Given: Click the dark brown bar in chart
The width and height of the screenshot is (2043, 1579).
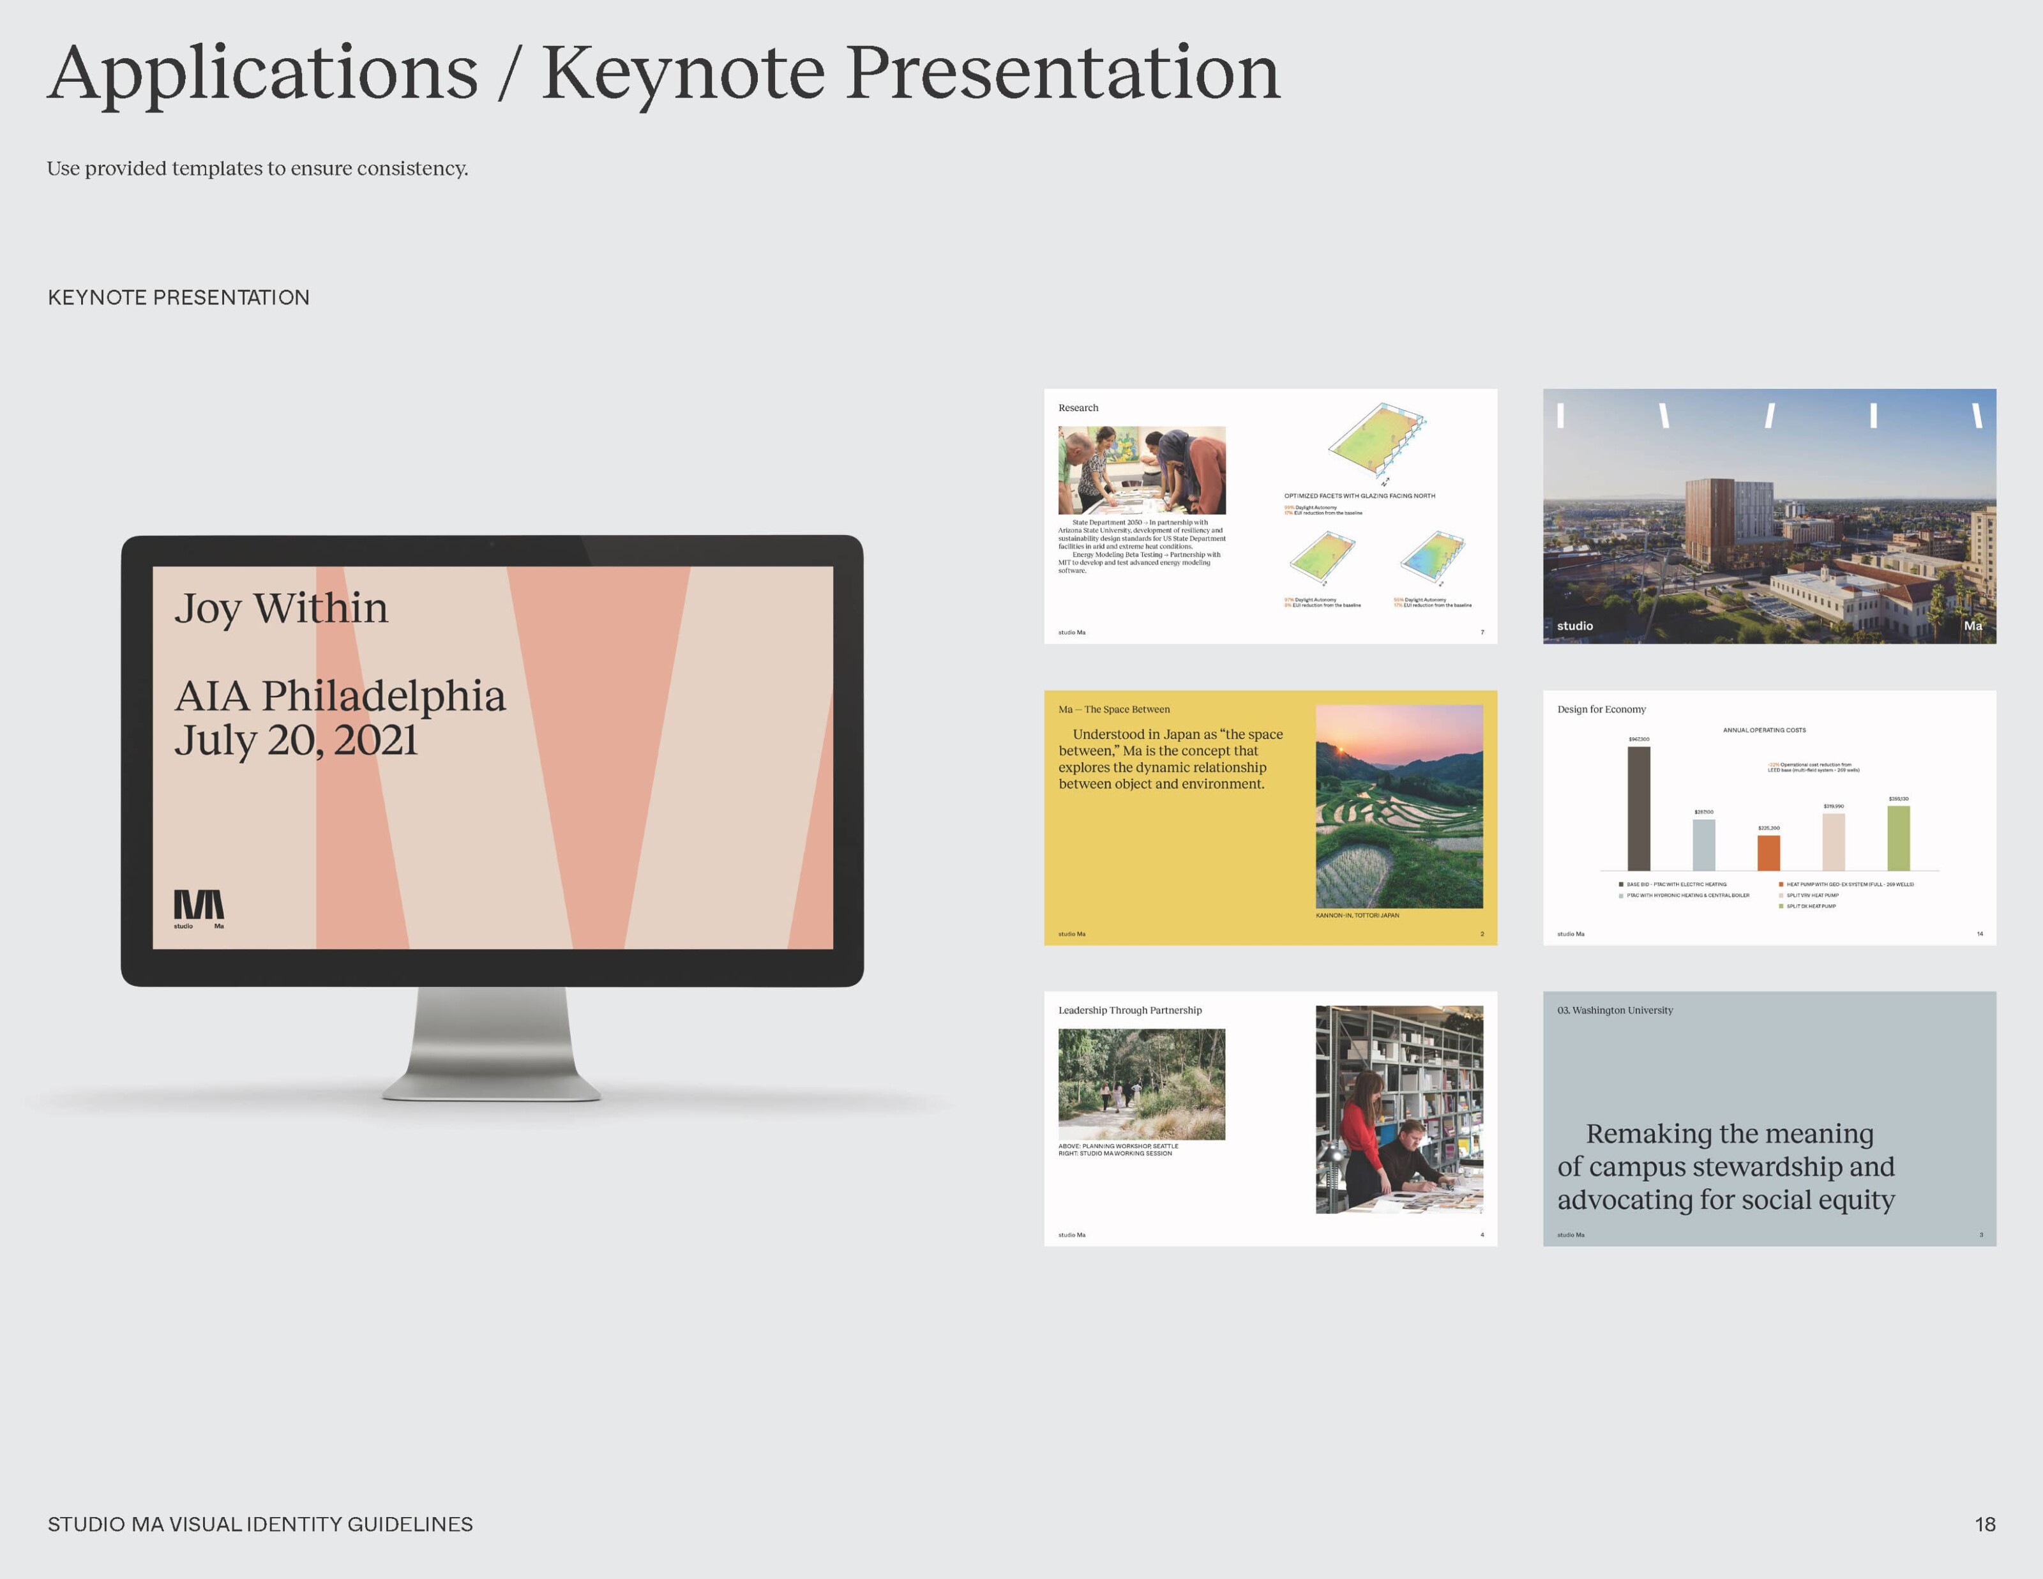Looking at the screenshot, I should (1638, 809).
